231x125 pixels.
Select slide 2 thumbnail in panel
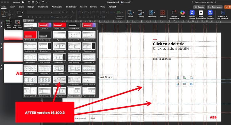tap(13, 52)
